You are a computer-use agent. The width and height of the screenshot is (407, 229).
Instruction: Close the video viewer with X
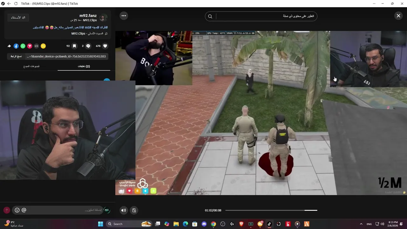tap(398, 16)
